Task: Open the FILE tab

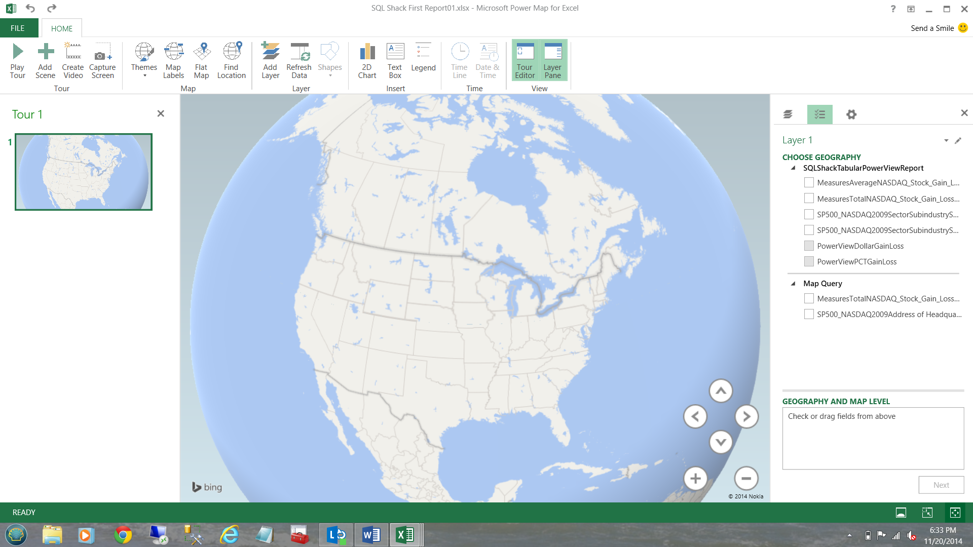Action: 18,28
